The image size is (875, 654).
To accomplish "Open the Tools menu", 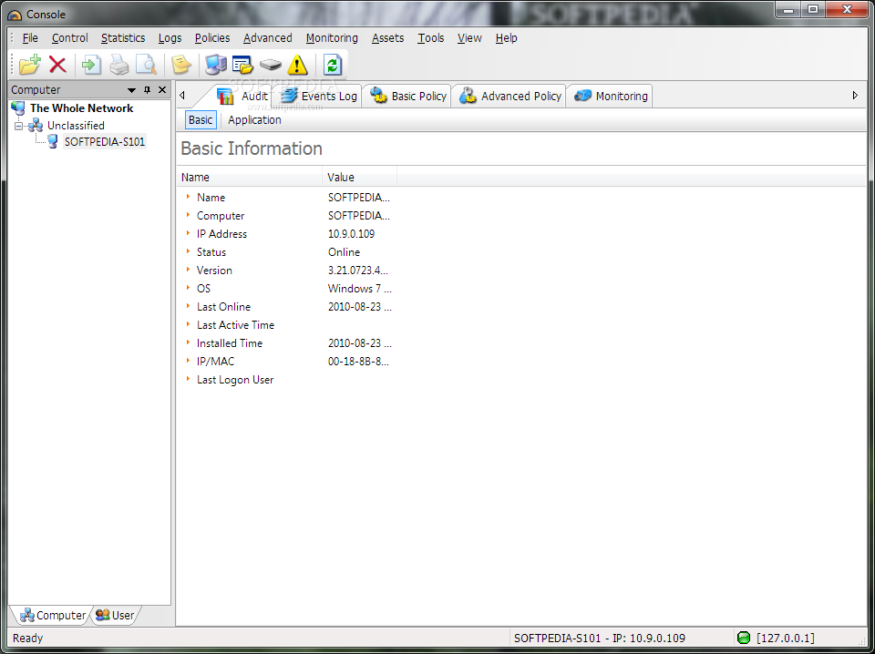I will point(431,38).
